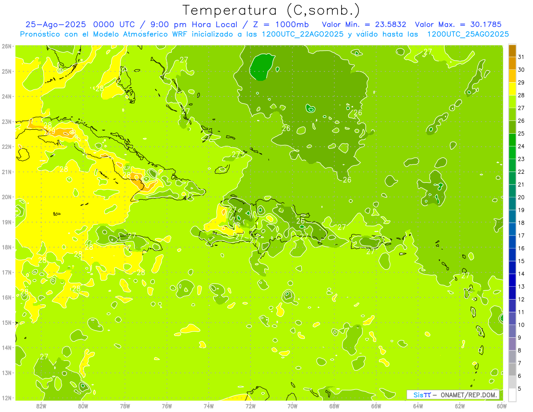Click the 68W longitude axis label
533x412 pixels.
click(x=334, y=406)
